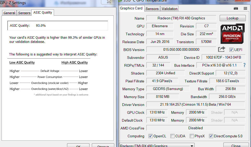
Task: Cancel settings with the Отмена button
Action: (103, 146)
